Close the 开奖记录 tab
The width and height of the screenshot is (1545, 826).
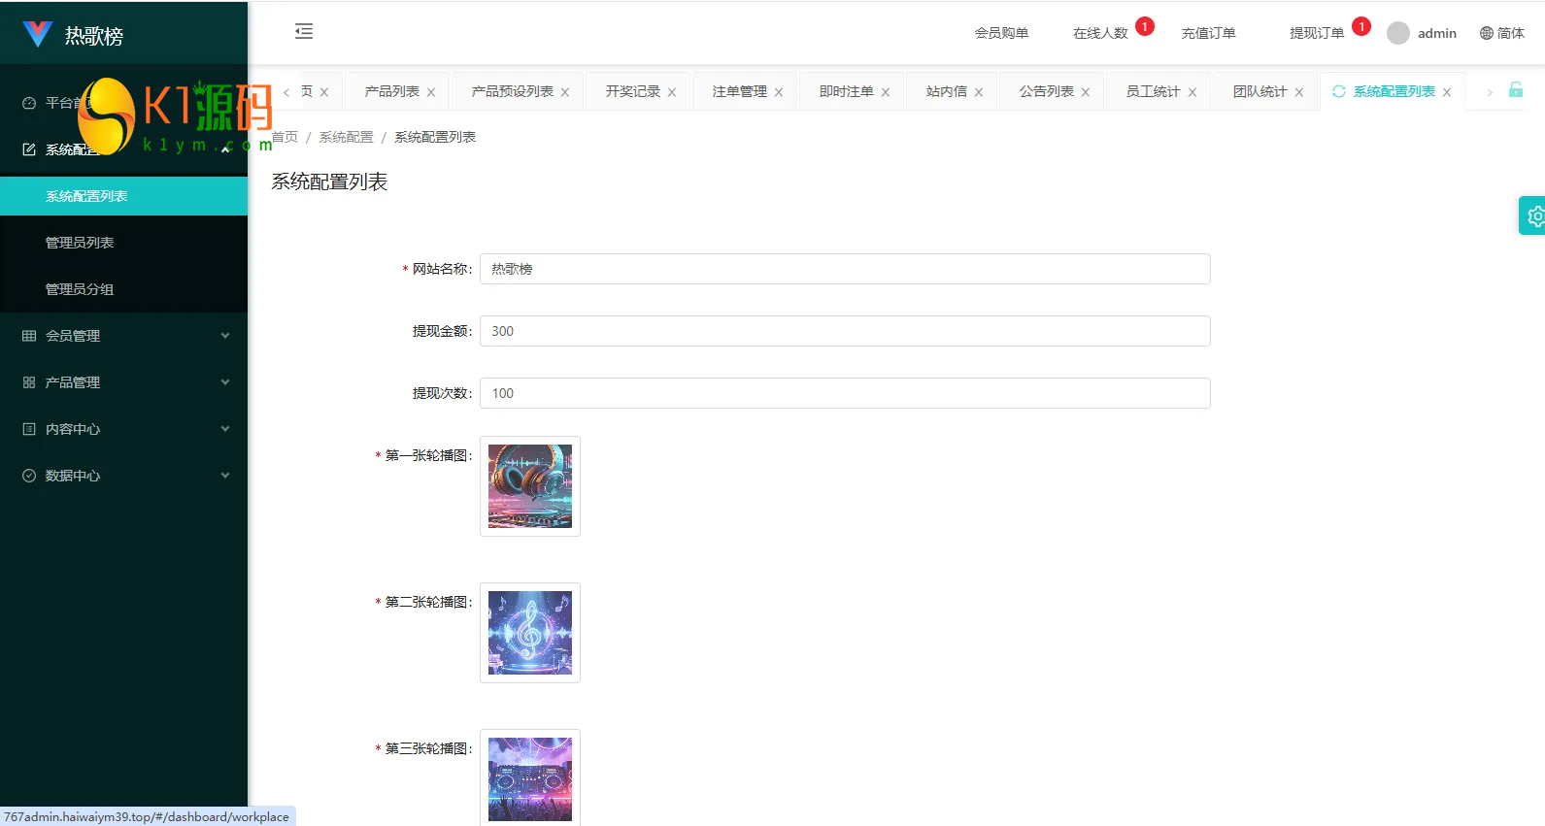click(x=672, y=92)
